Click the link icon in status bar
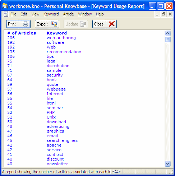This screenshot has height=176, width=175. point(116,172)
